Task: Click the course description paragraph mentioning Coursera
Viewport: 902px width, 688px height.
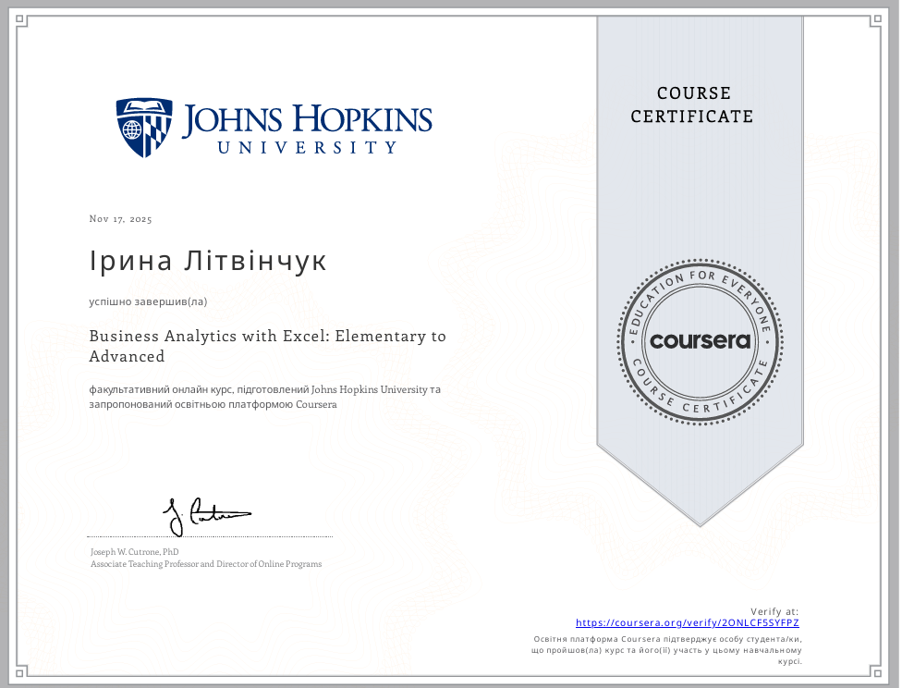Action: (x=264, y=397)
